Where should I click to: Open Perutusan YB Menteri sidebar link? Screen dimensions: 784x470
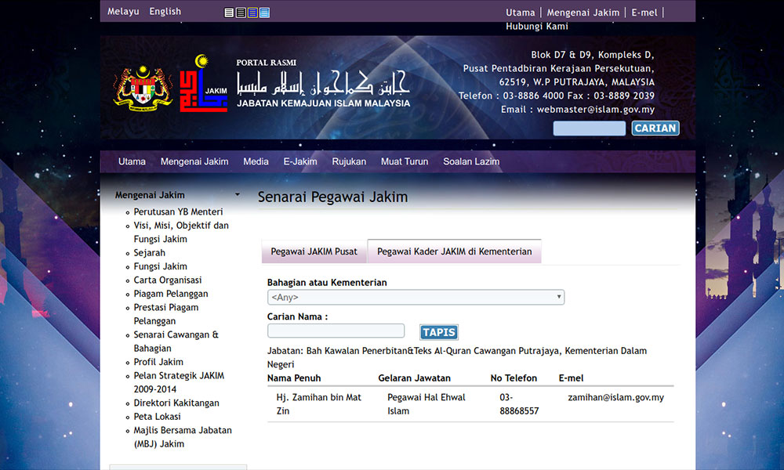click(x=178, y=211)
